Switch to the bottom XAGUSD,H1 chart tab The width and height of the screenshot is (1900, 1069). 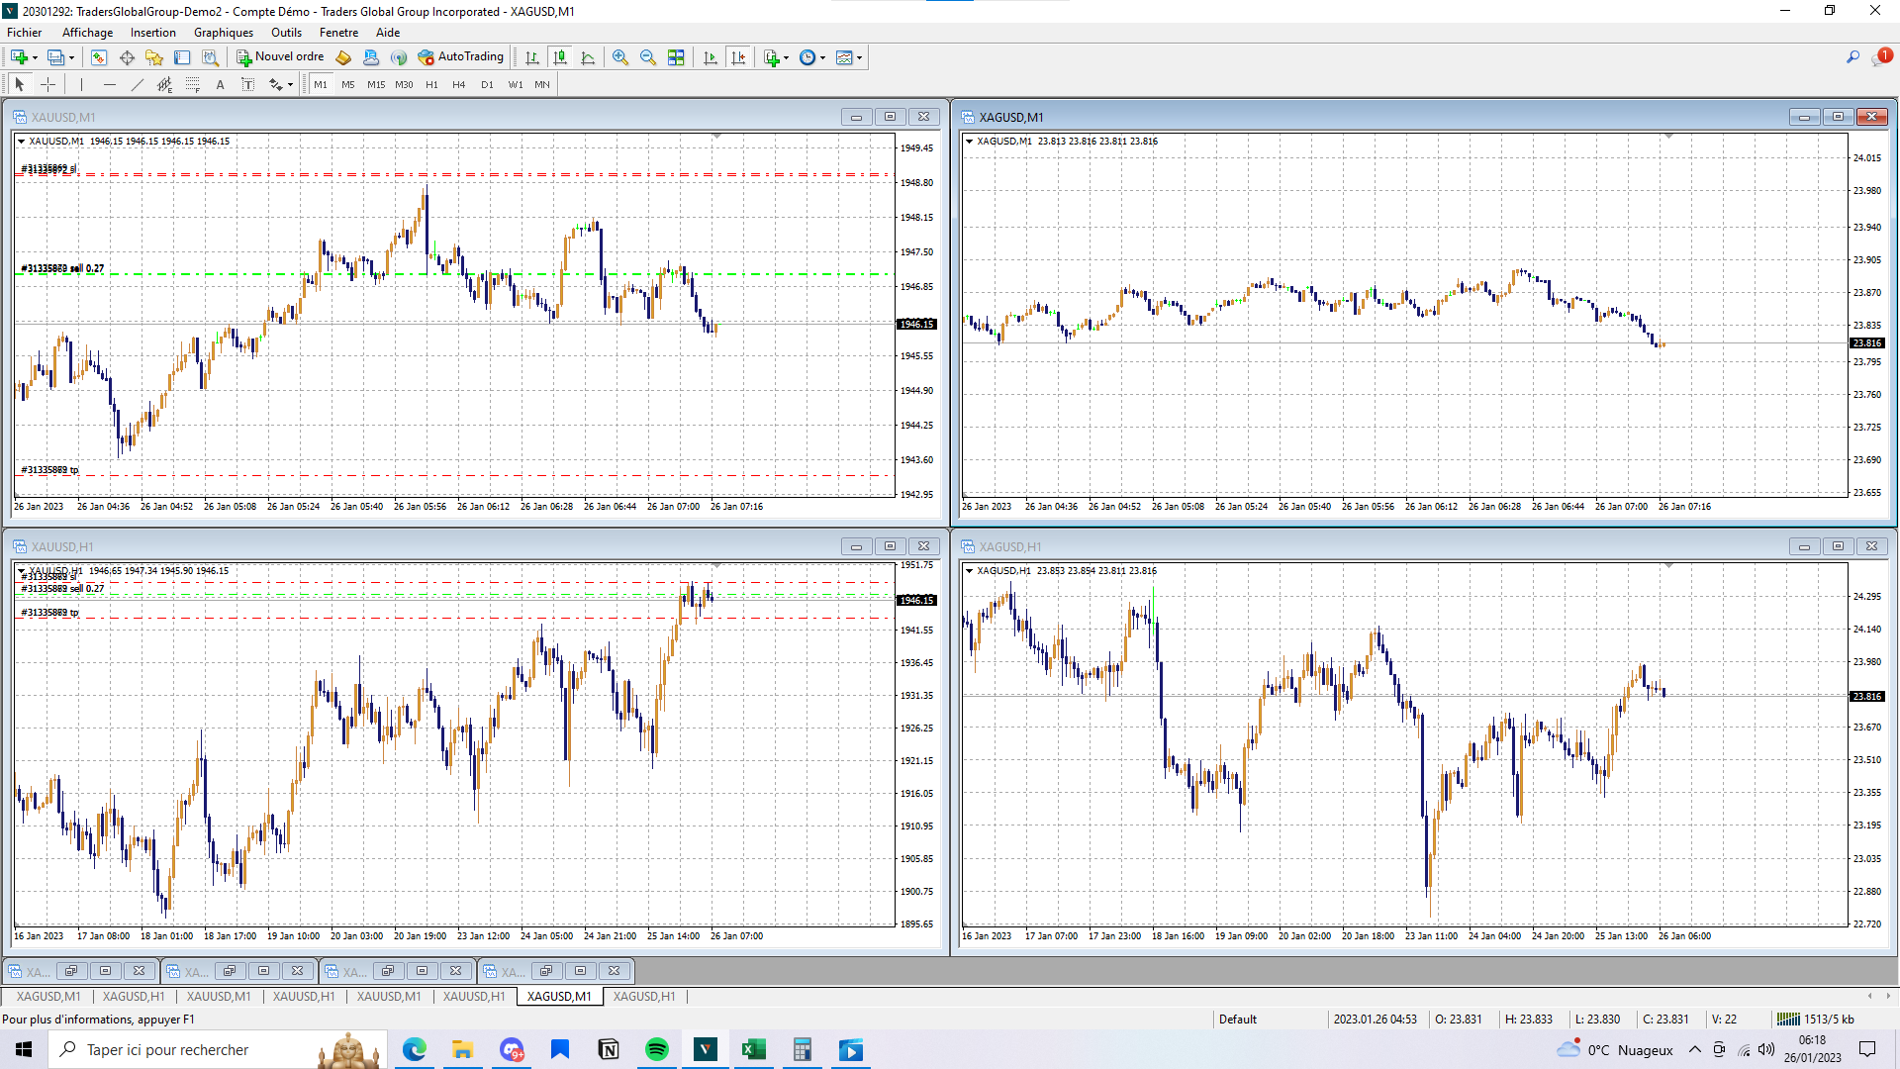(x=643, y=997)
